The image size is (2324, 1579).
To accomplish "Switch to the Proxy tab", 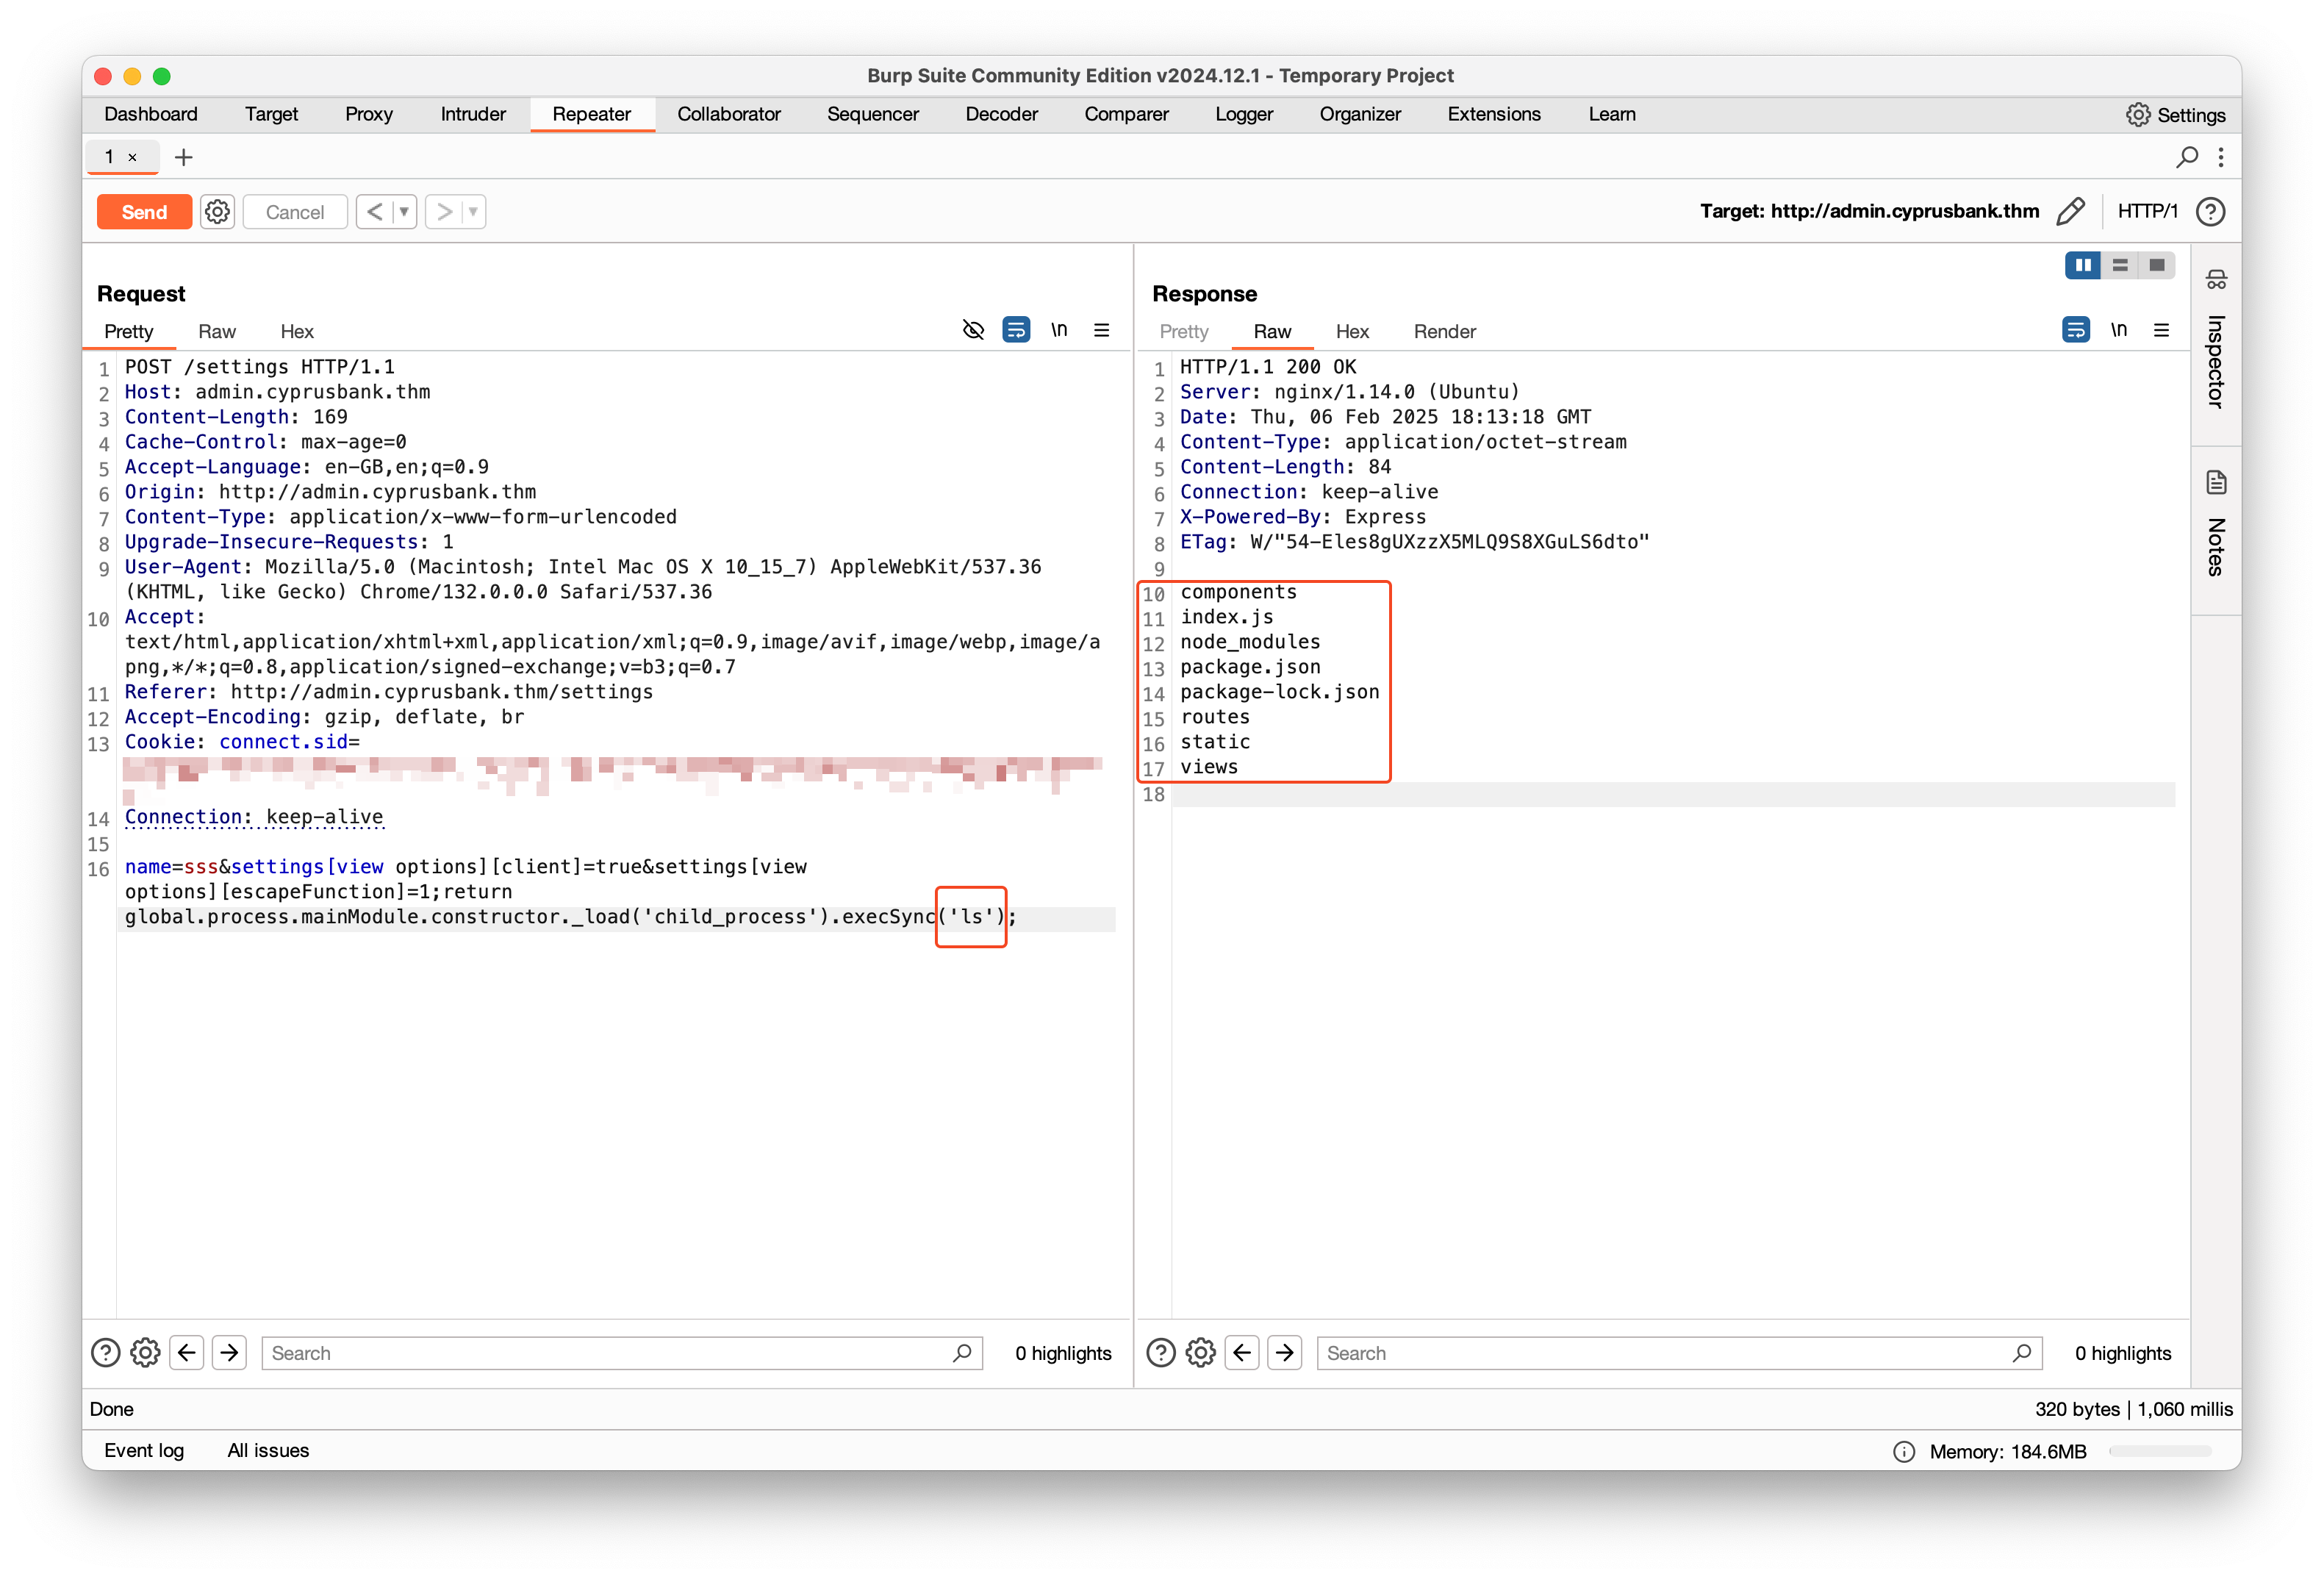I will 369,114.
